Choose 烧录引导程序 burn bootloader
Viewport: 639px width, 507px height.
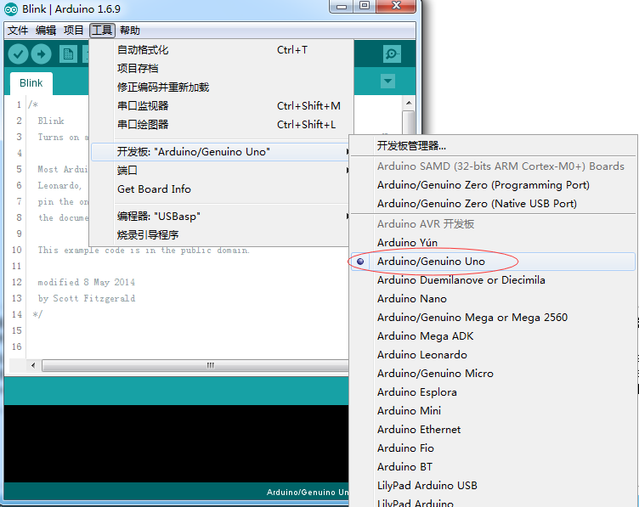pos(220,235)
